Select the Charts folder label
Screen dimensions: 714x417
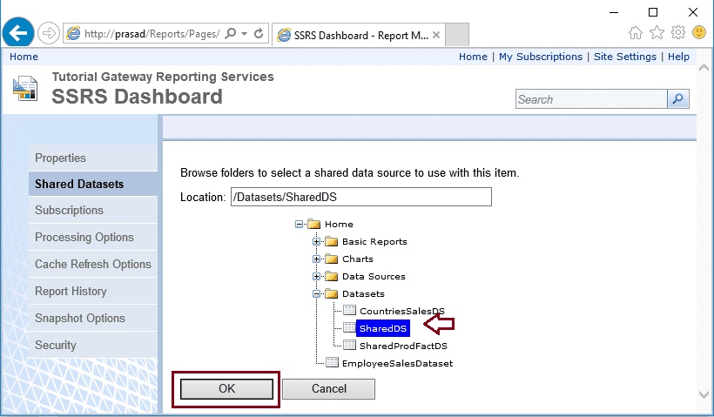pos(358,259)
